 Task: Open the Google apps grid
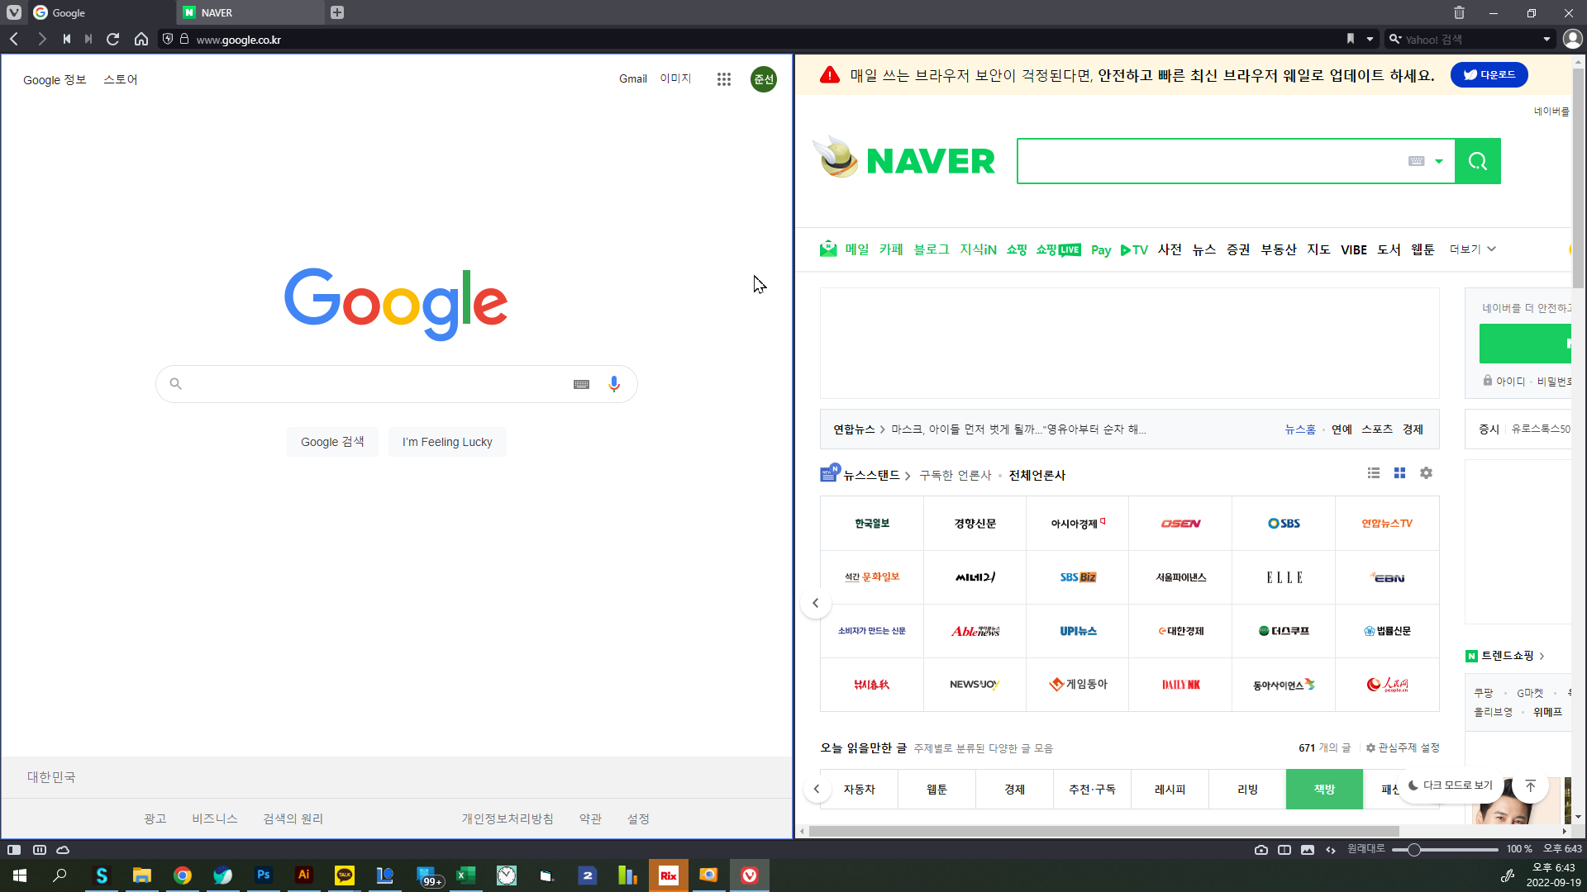[724, 79]
